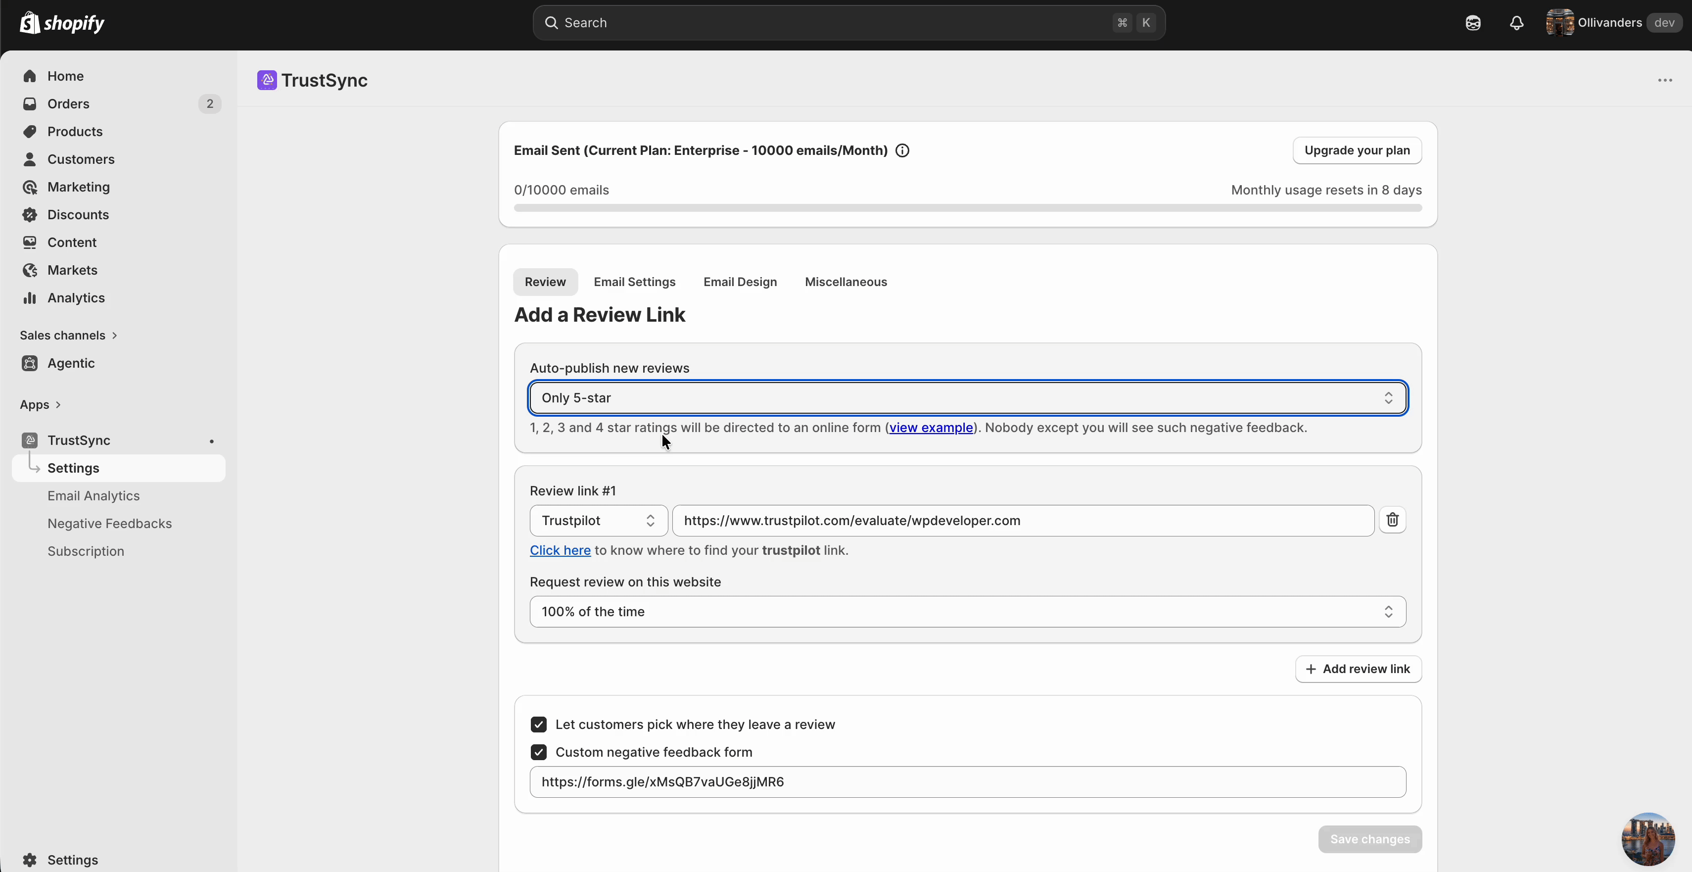
Task: Click the Trustpilot review URL field
Action: 1023,521
